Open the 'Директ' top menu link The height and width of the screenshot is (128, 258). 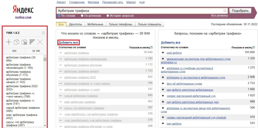tap(61, 2)
